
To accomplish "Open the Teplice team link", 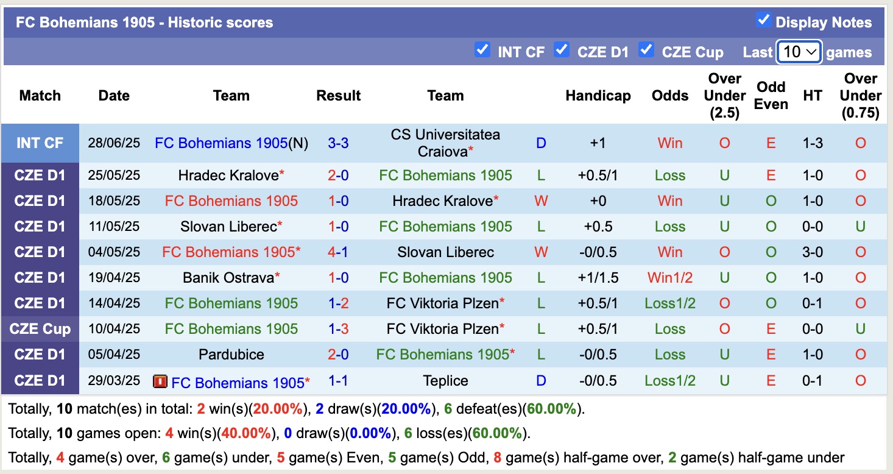I will click(x=445, y=380).
